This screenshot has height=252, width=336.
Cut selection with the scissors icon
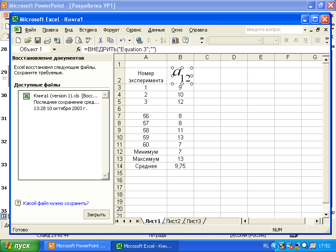click(100, 40)
